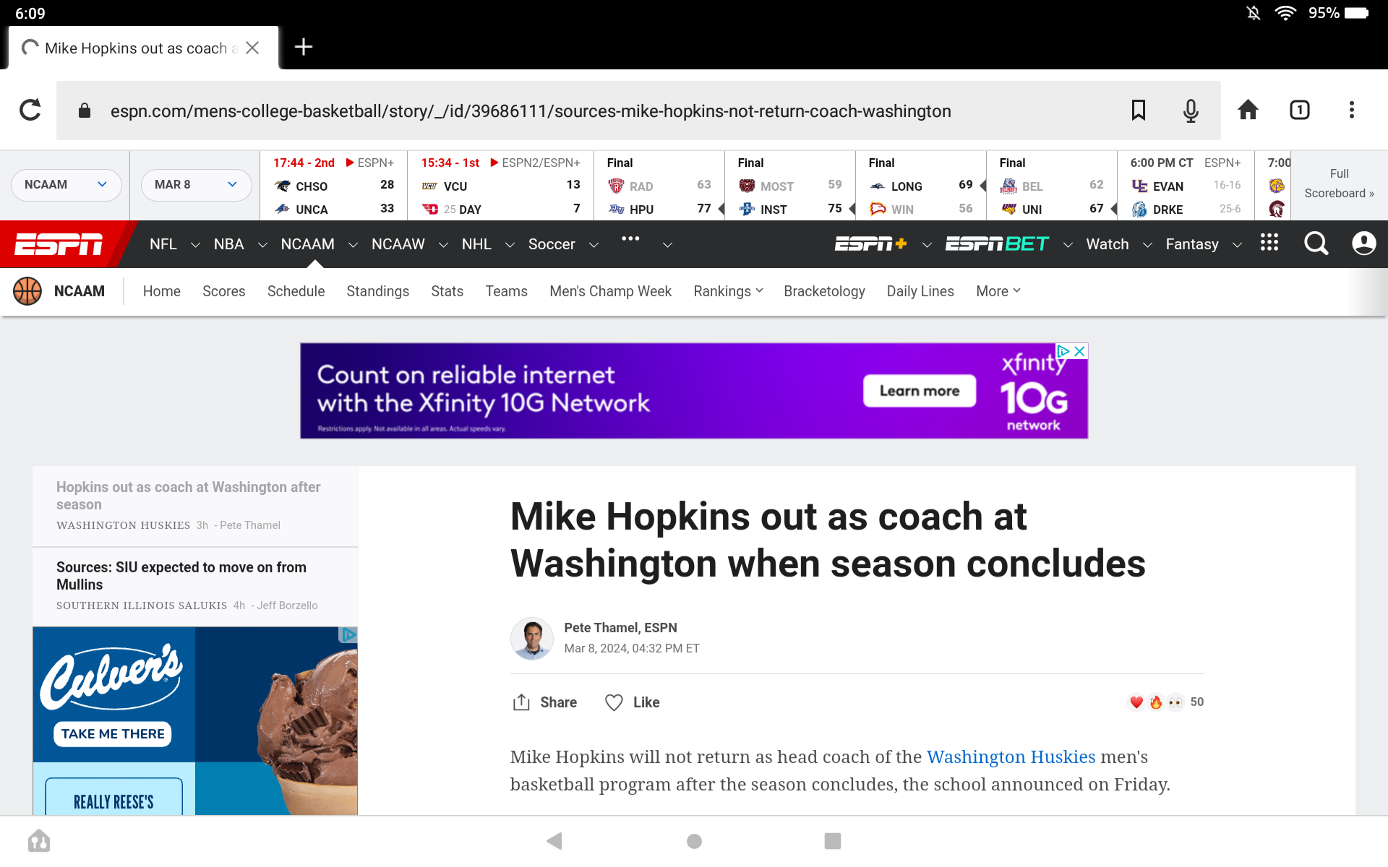Expand the NBA menu chevron
1388x867 pixels.
262,245
